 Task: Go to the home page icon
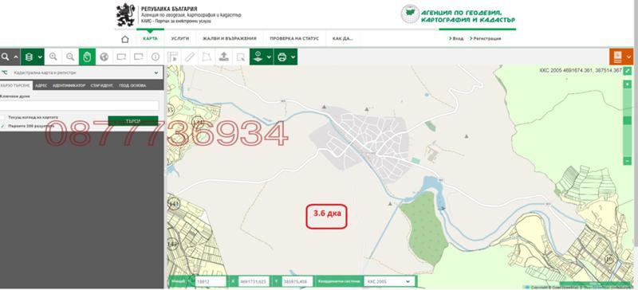click(125, 39)
